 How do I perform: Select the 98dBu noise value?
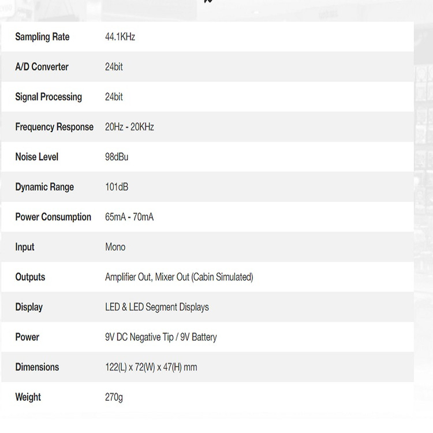[117, 157]
